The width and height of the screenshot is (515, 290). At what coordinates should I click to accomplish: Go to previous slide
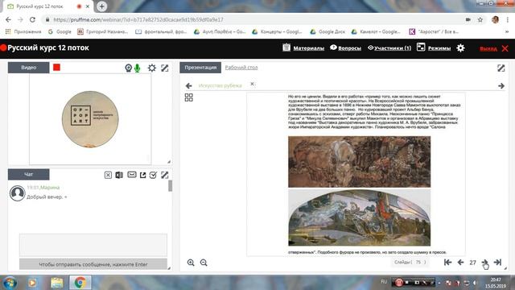[x=460, y=262]
